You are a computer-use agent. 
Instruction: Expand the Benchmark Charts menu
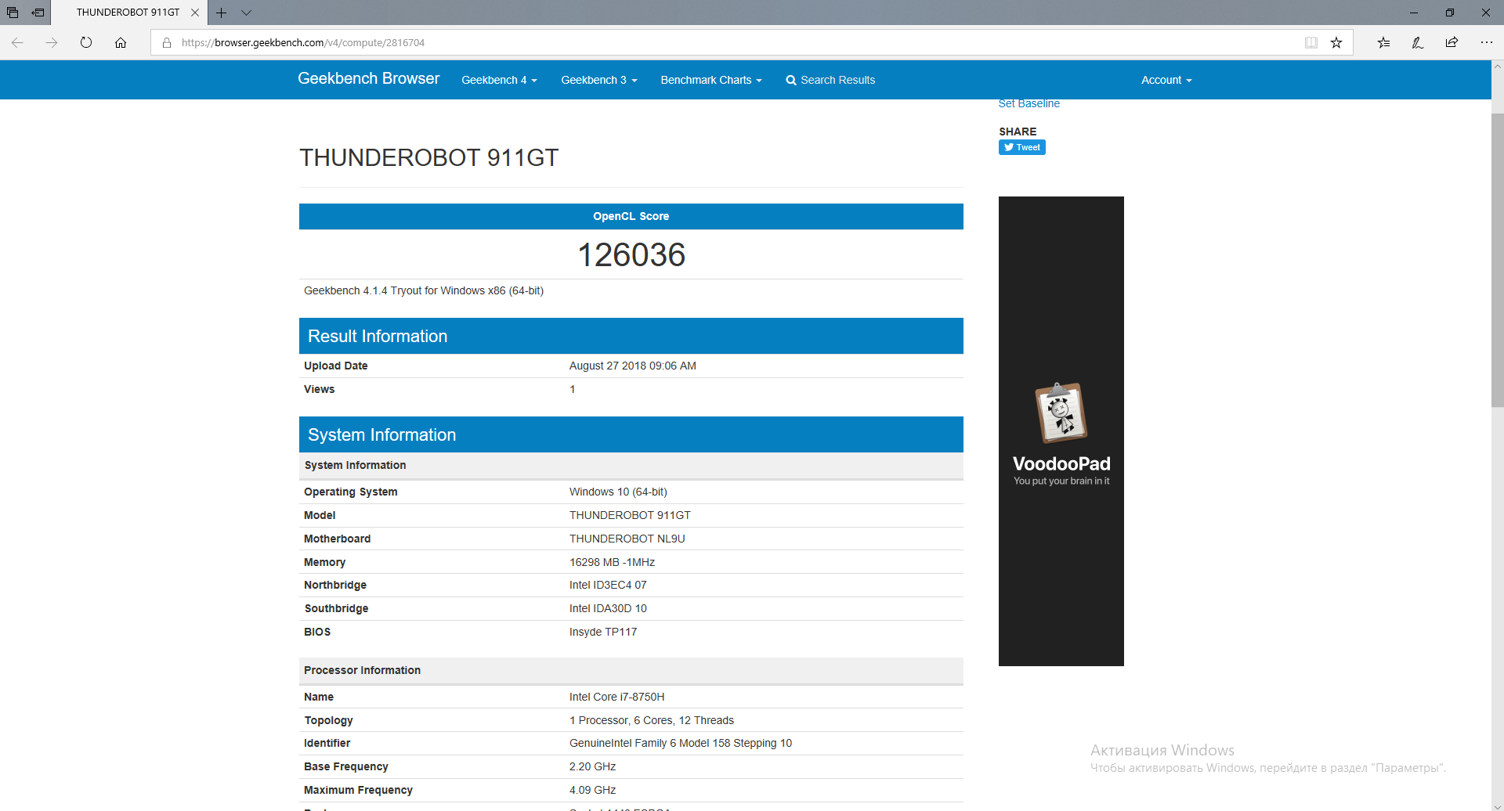[x=711, y=80]
